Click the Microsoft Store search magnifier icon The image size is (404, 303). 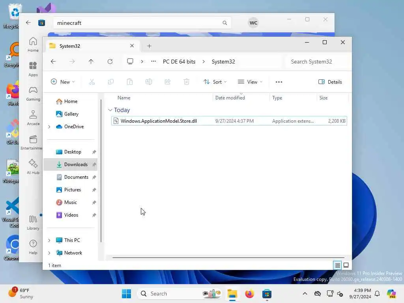[x=224, y=23]
